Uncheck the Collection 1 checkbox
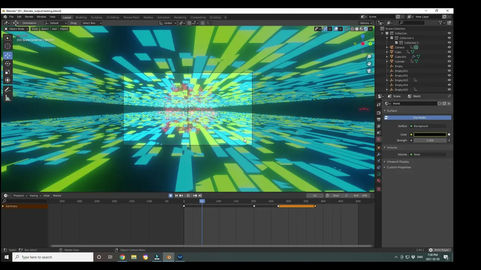Image resolution: width=481 pixels, height=270 pixels. click(392, 38)
